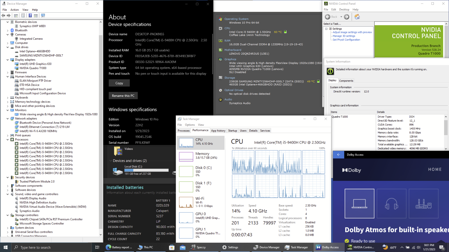Switch to App history tab
The height and width of the screenshot is (252, 449).
[218, 130]
